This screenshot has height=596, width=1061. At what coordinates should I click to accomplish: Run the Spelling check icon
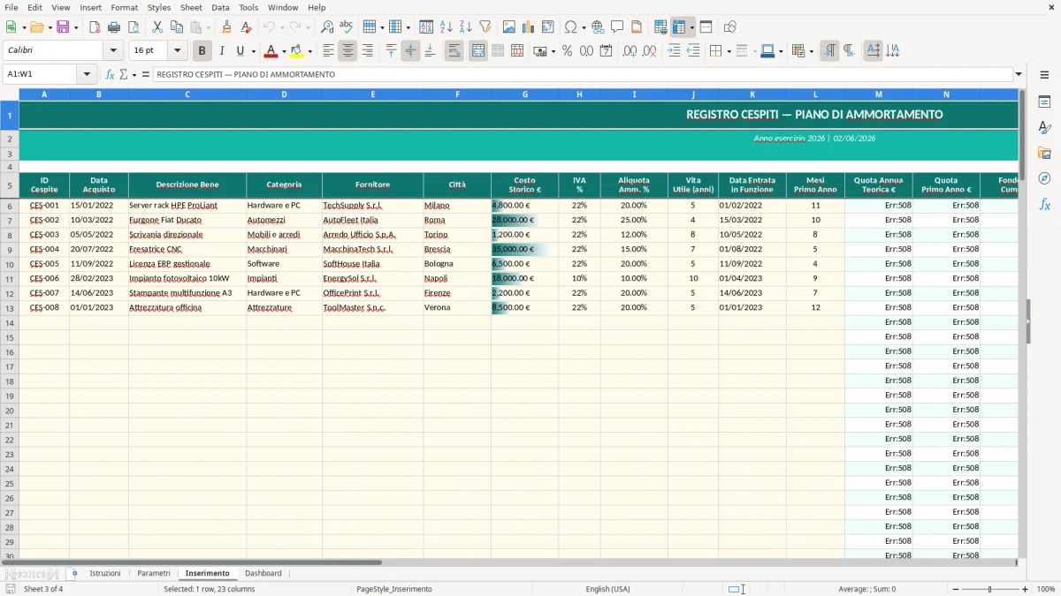click(x=346, y=27)
